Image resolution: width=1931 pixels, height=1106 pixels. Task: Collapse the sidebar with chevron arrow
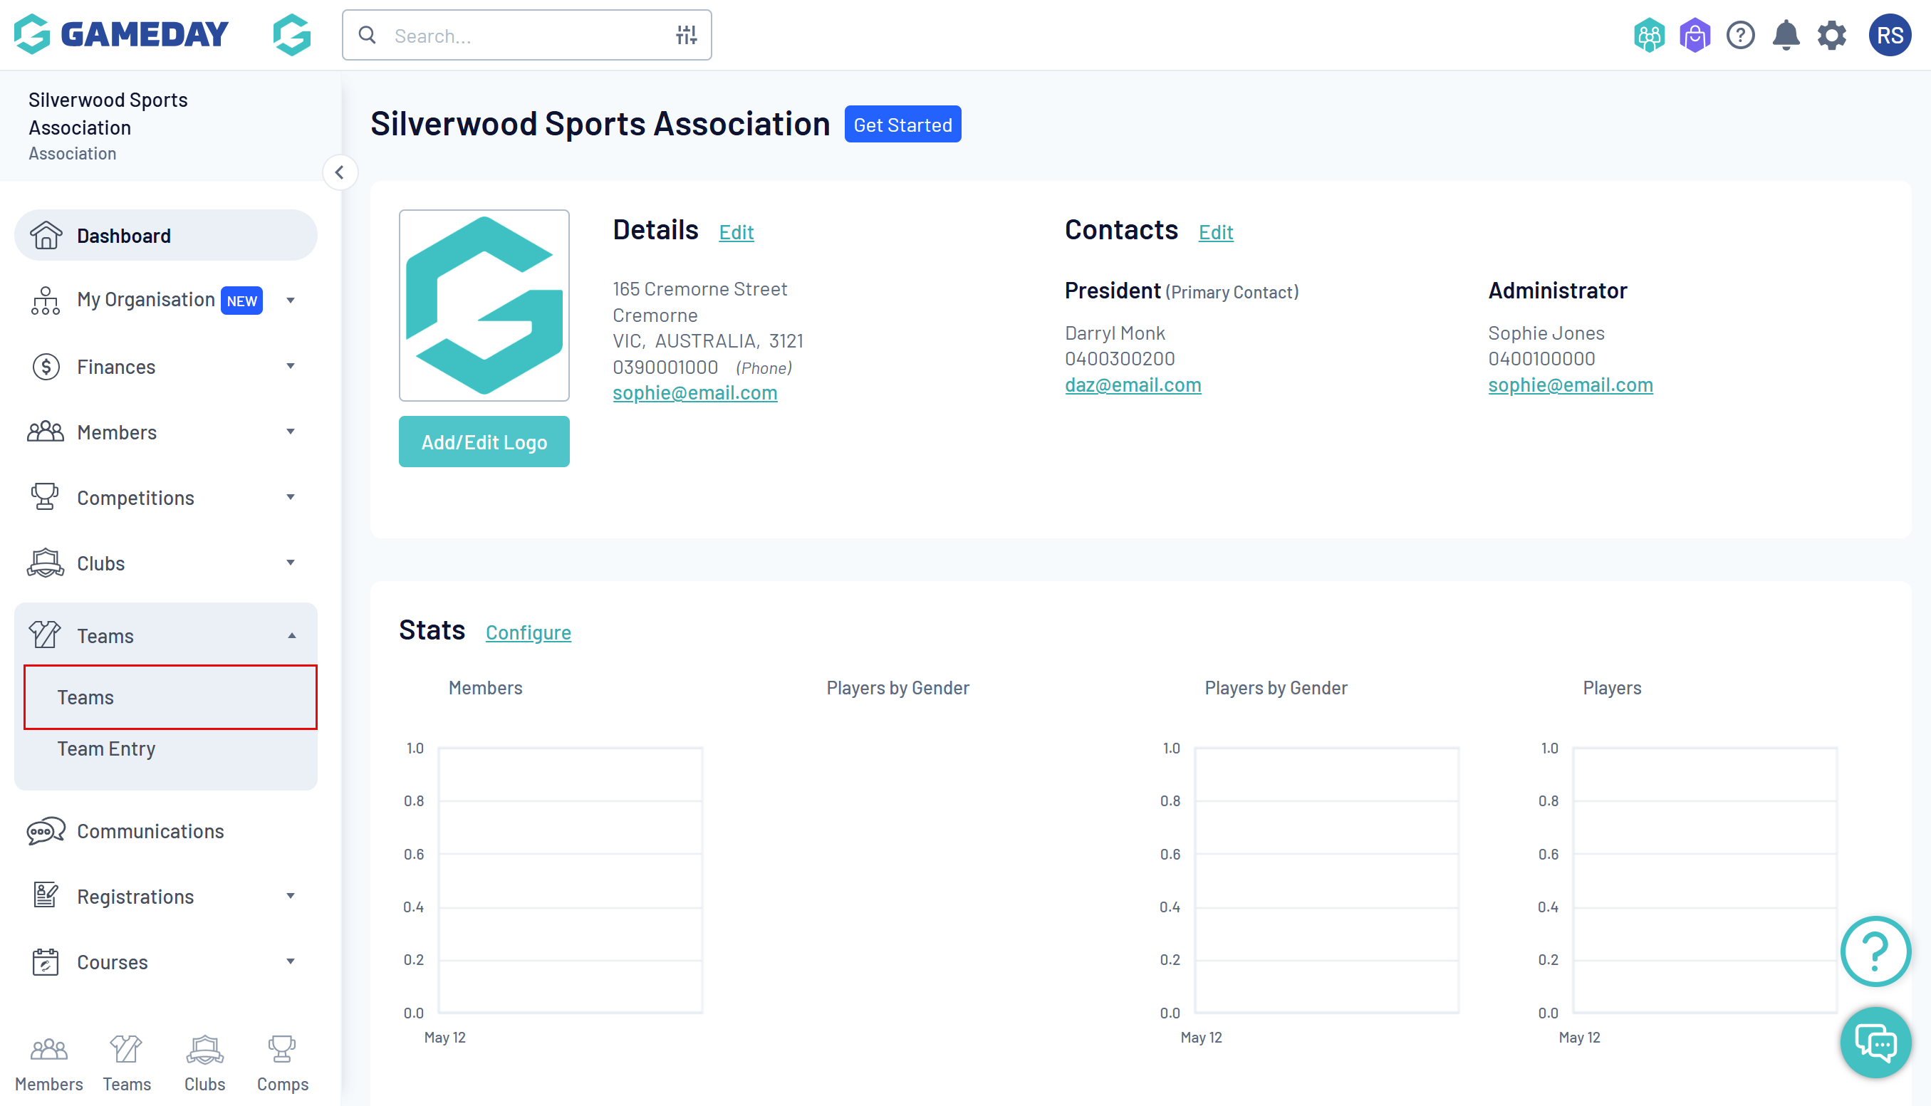point(340,172)
